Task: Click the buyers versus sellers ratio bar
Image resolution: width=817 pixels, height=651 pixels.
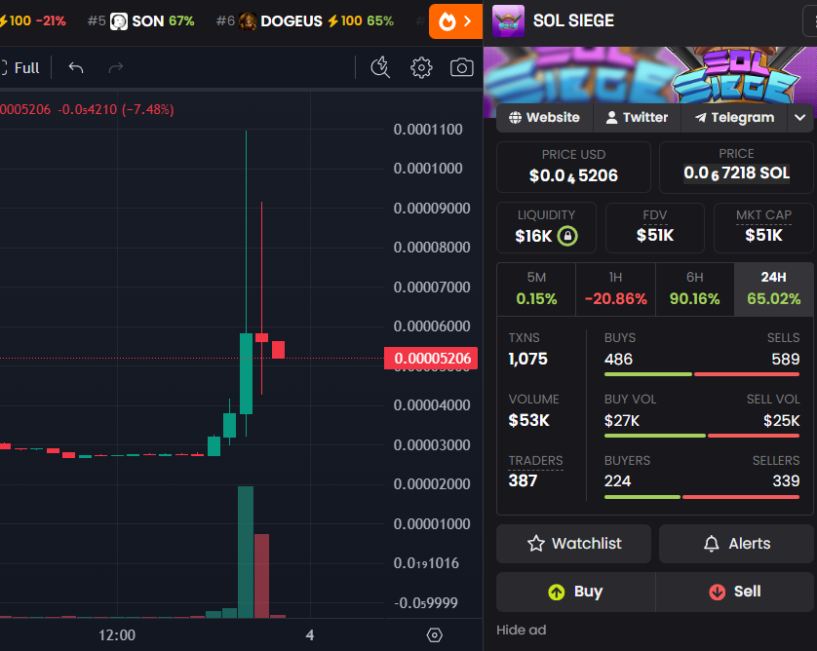Action: (702, 497)
